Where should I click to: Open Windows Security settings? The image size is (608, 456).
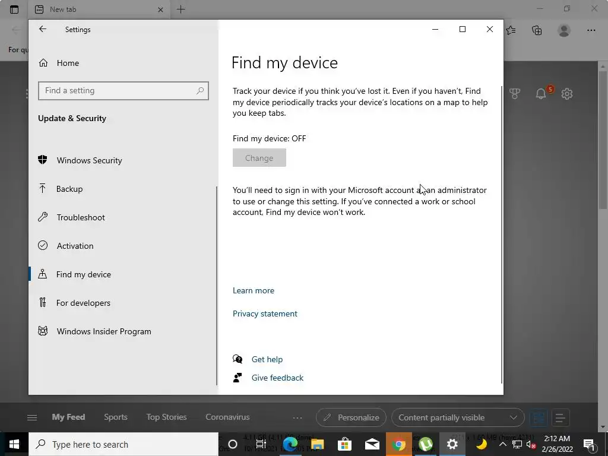coord(89,160)
